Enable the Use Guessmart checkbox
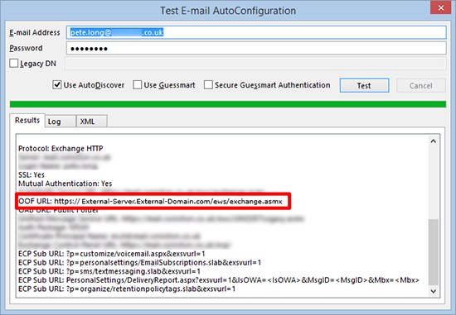This screenshot has height=315, width=456. point(137,85)
